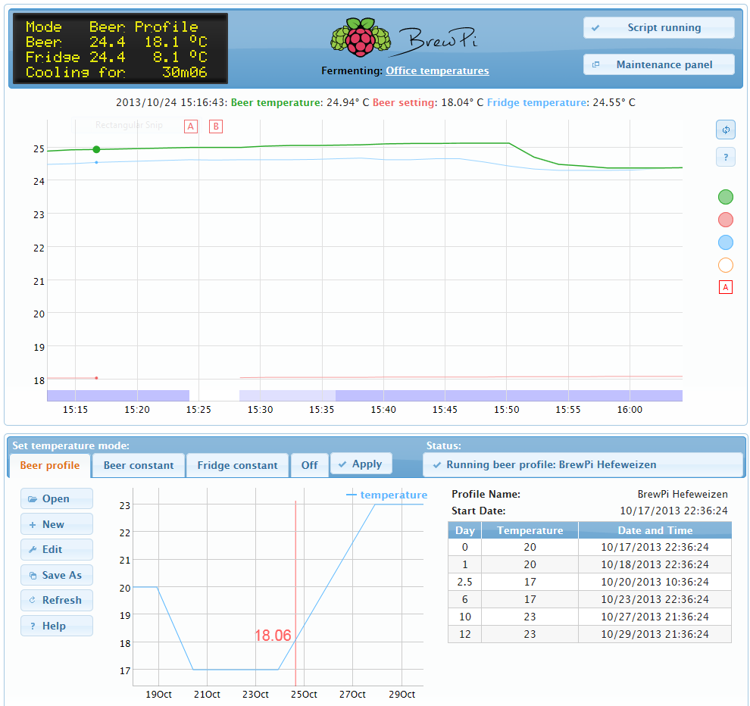Screen dimensions: 750x706
Task: Toggle the red beer setting line
Action: tap(725, 220)
